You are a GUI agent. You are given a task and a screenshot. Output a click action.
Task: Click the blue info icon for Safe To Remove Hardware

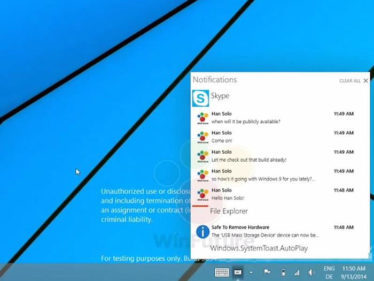click(202, 231)
